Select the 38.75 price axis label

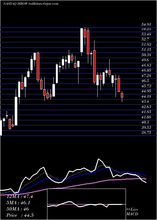[146, 133]
